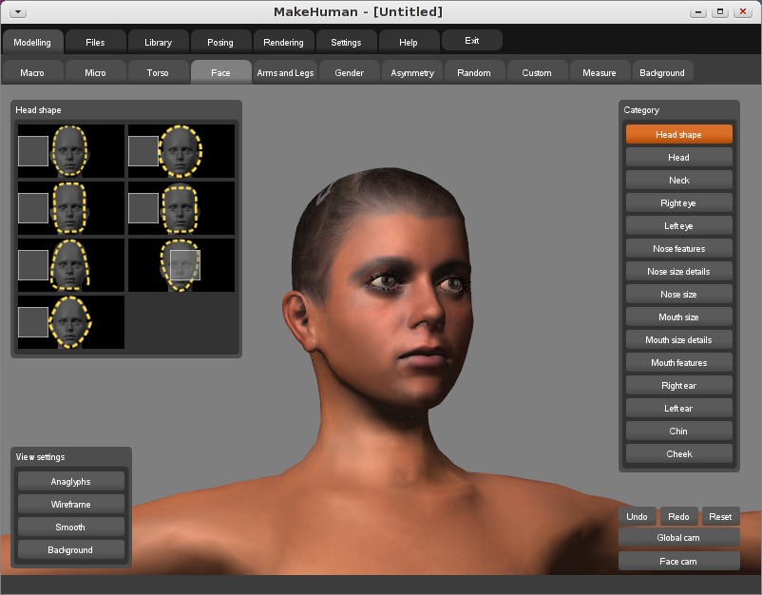This screenshot has height=595, width=762.
Task: Select the Left eye category
Action: tap(679, 225)
